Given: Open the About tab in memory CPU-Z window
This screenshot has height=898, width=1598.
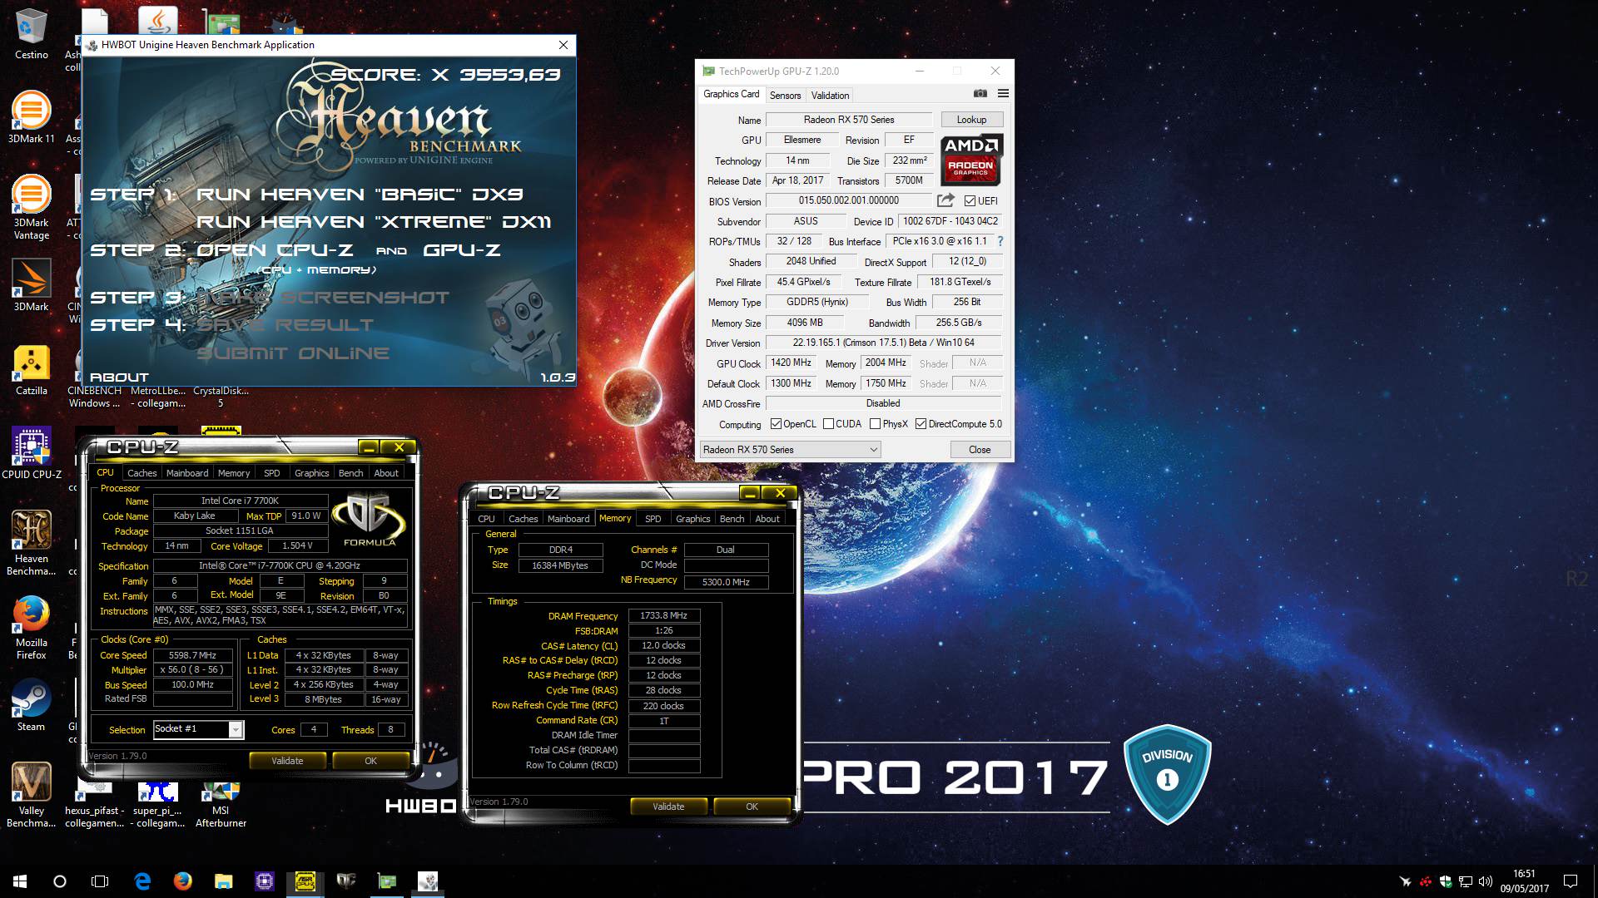Looking at the screenshot, I should click(767, 519).
